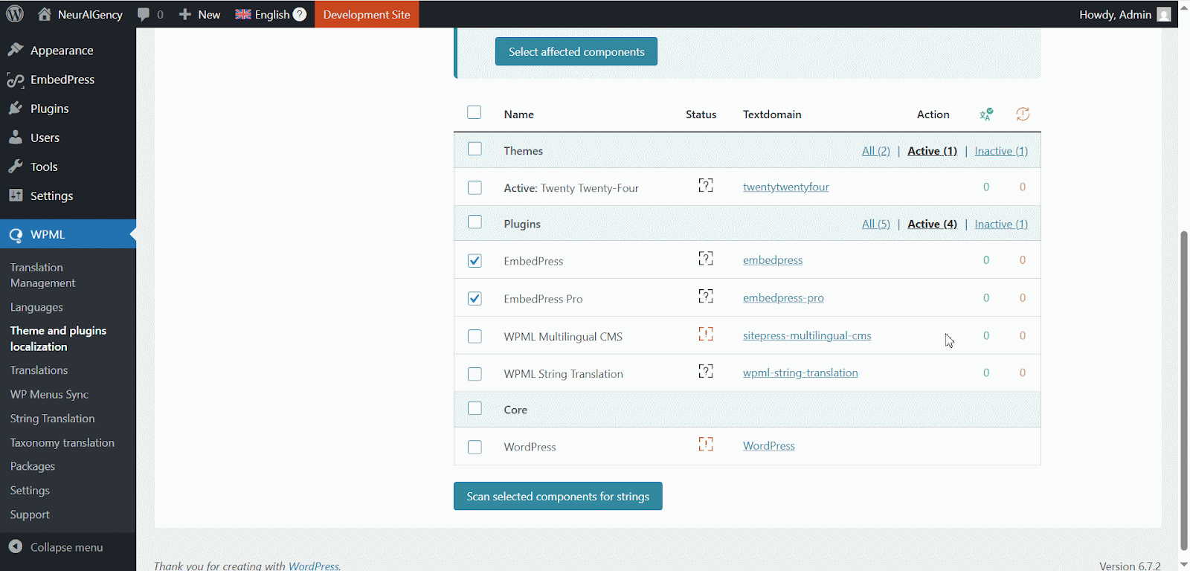Open EmbedPress via its link icon
The image size is (1190, 571).
(16, 80)
